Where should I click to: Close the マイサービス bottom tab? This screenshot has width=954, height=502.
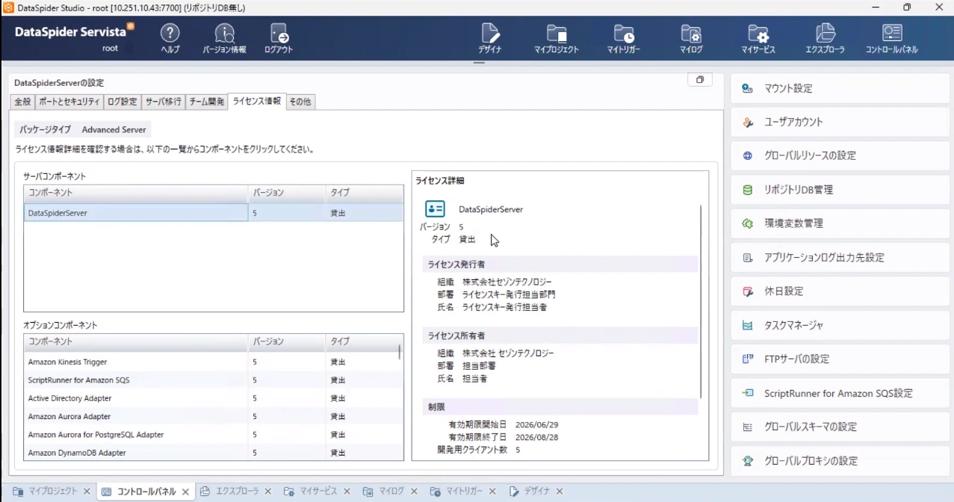point(347,492)
